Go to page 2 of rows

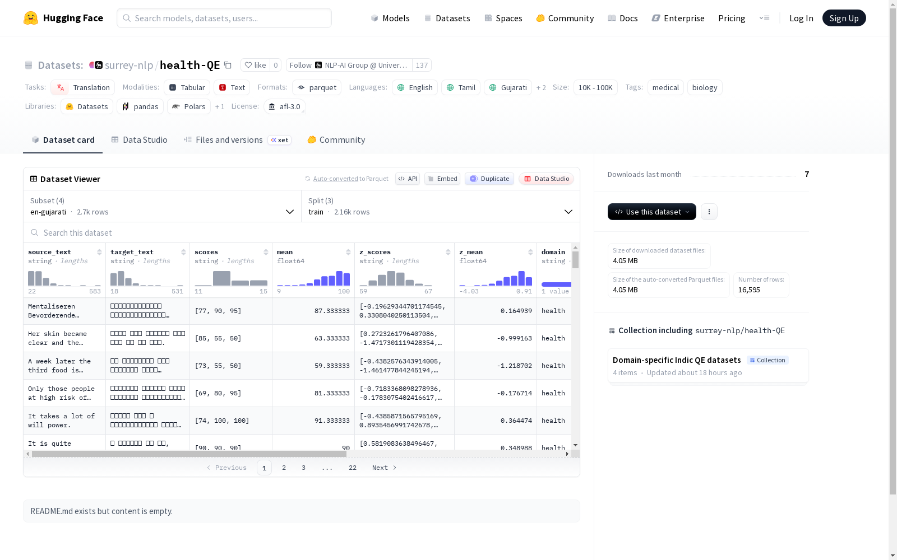pyautogui.click(x=284, y=468)
